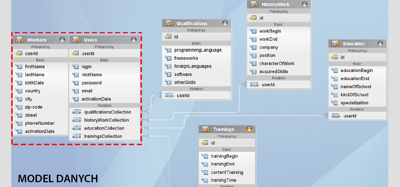Click the Trainings entity header icon
Viewport: 400px width, 187px height.
point(206,129)
